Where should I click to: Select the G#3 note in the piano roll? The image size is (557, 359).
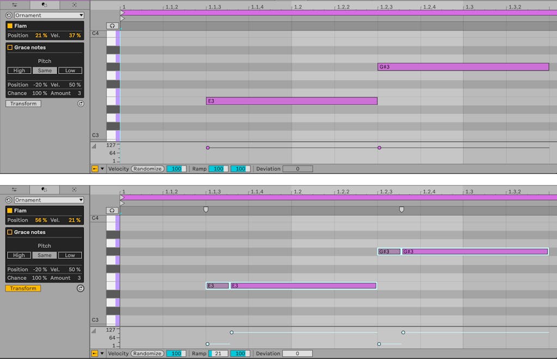(x=462, y=67)
